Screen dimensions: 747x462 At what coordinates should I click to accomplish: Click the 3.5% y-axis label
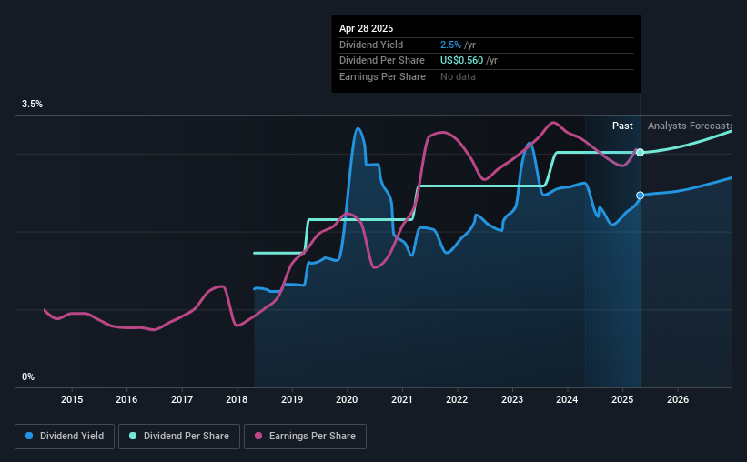tap(32, 104)
